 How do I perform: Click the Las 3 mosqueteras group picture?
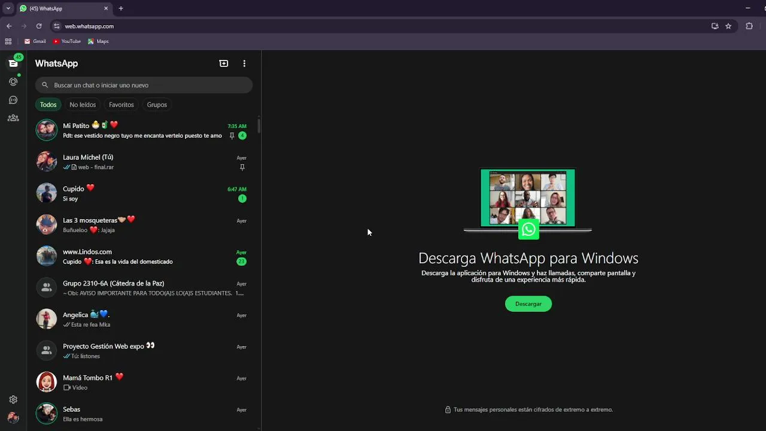coord(47,224)
